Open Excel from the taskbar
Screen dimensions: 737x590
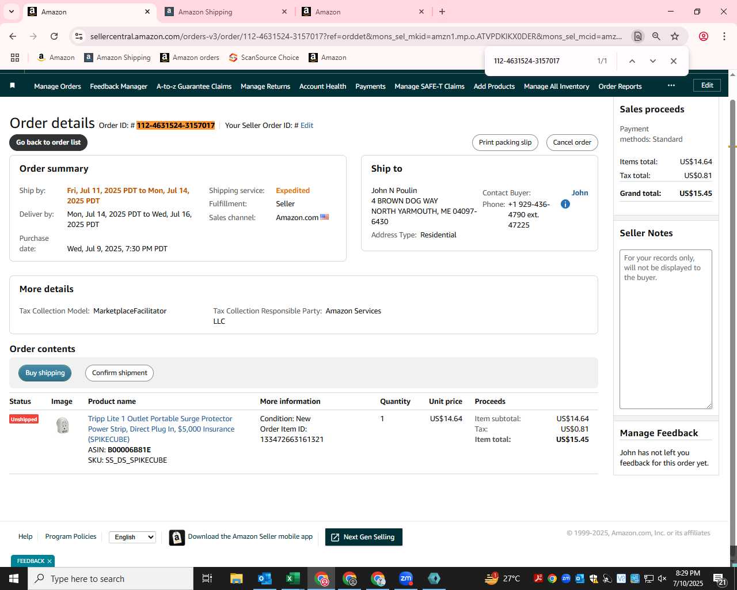[x=293, y=578]
